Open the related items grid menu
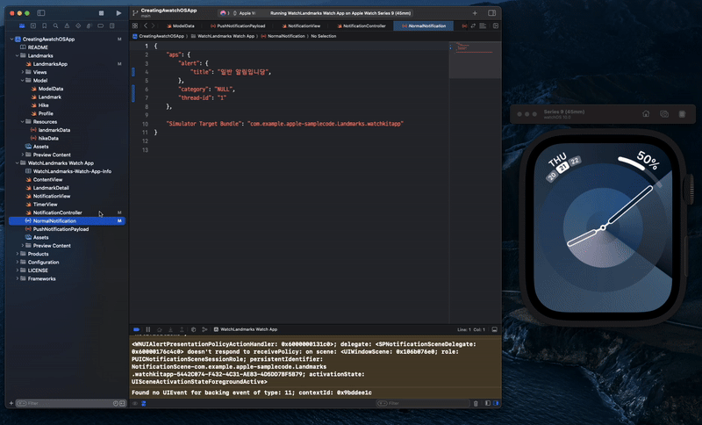 click(135, 26)
